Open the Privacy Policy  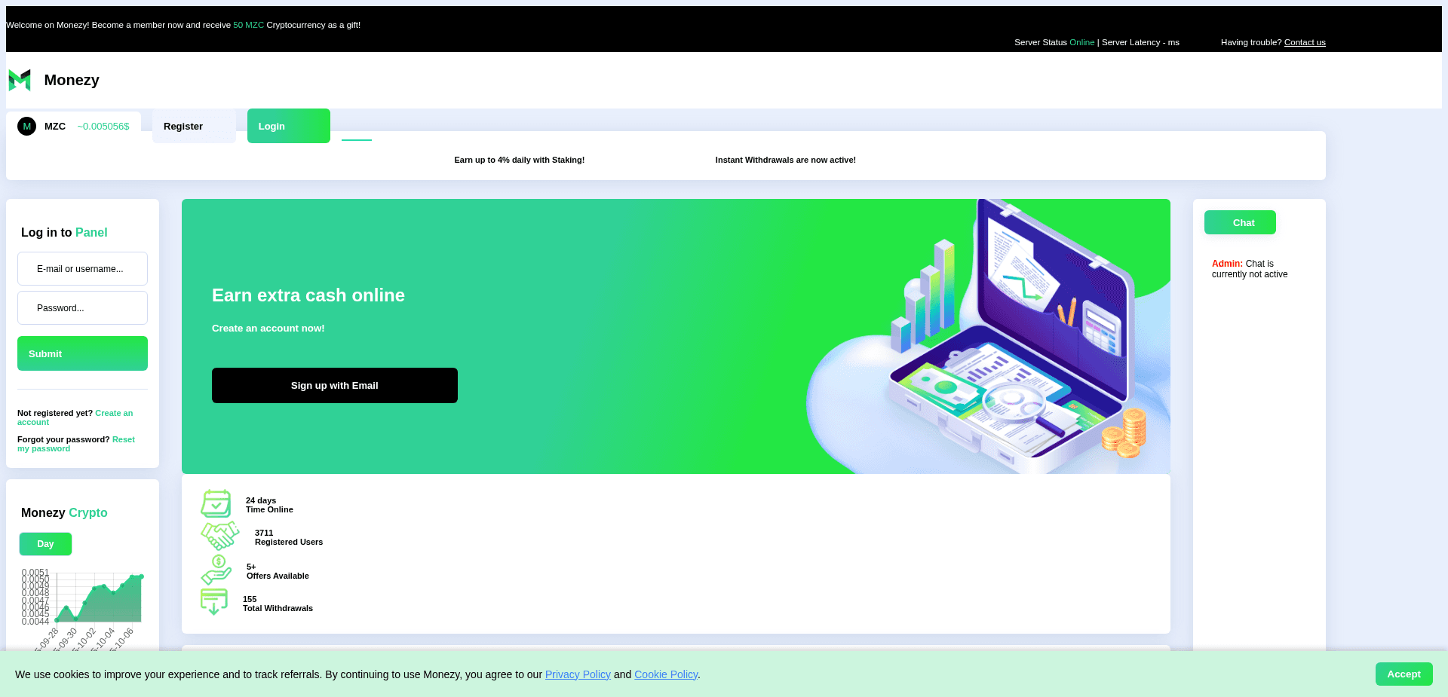coord(578,674)
